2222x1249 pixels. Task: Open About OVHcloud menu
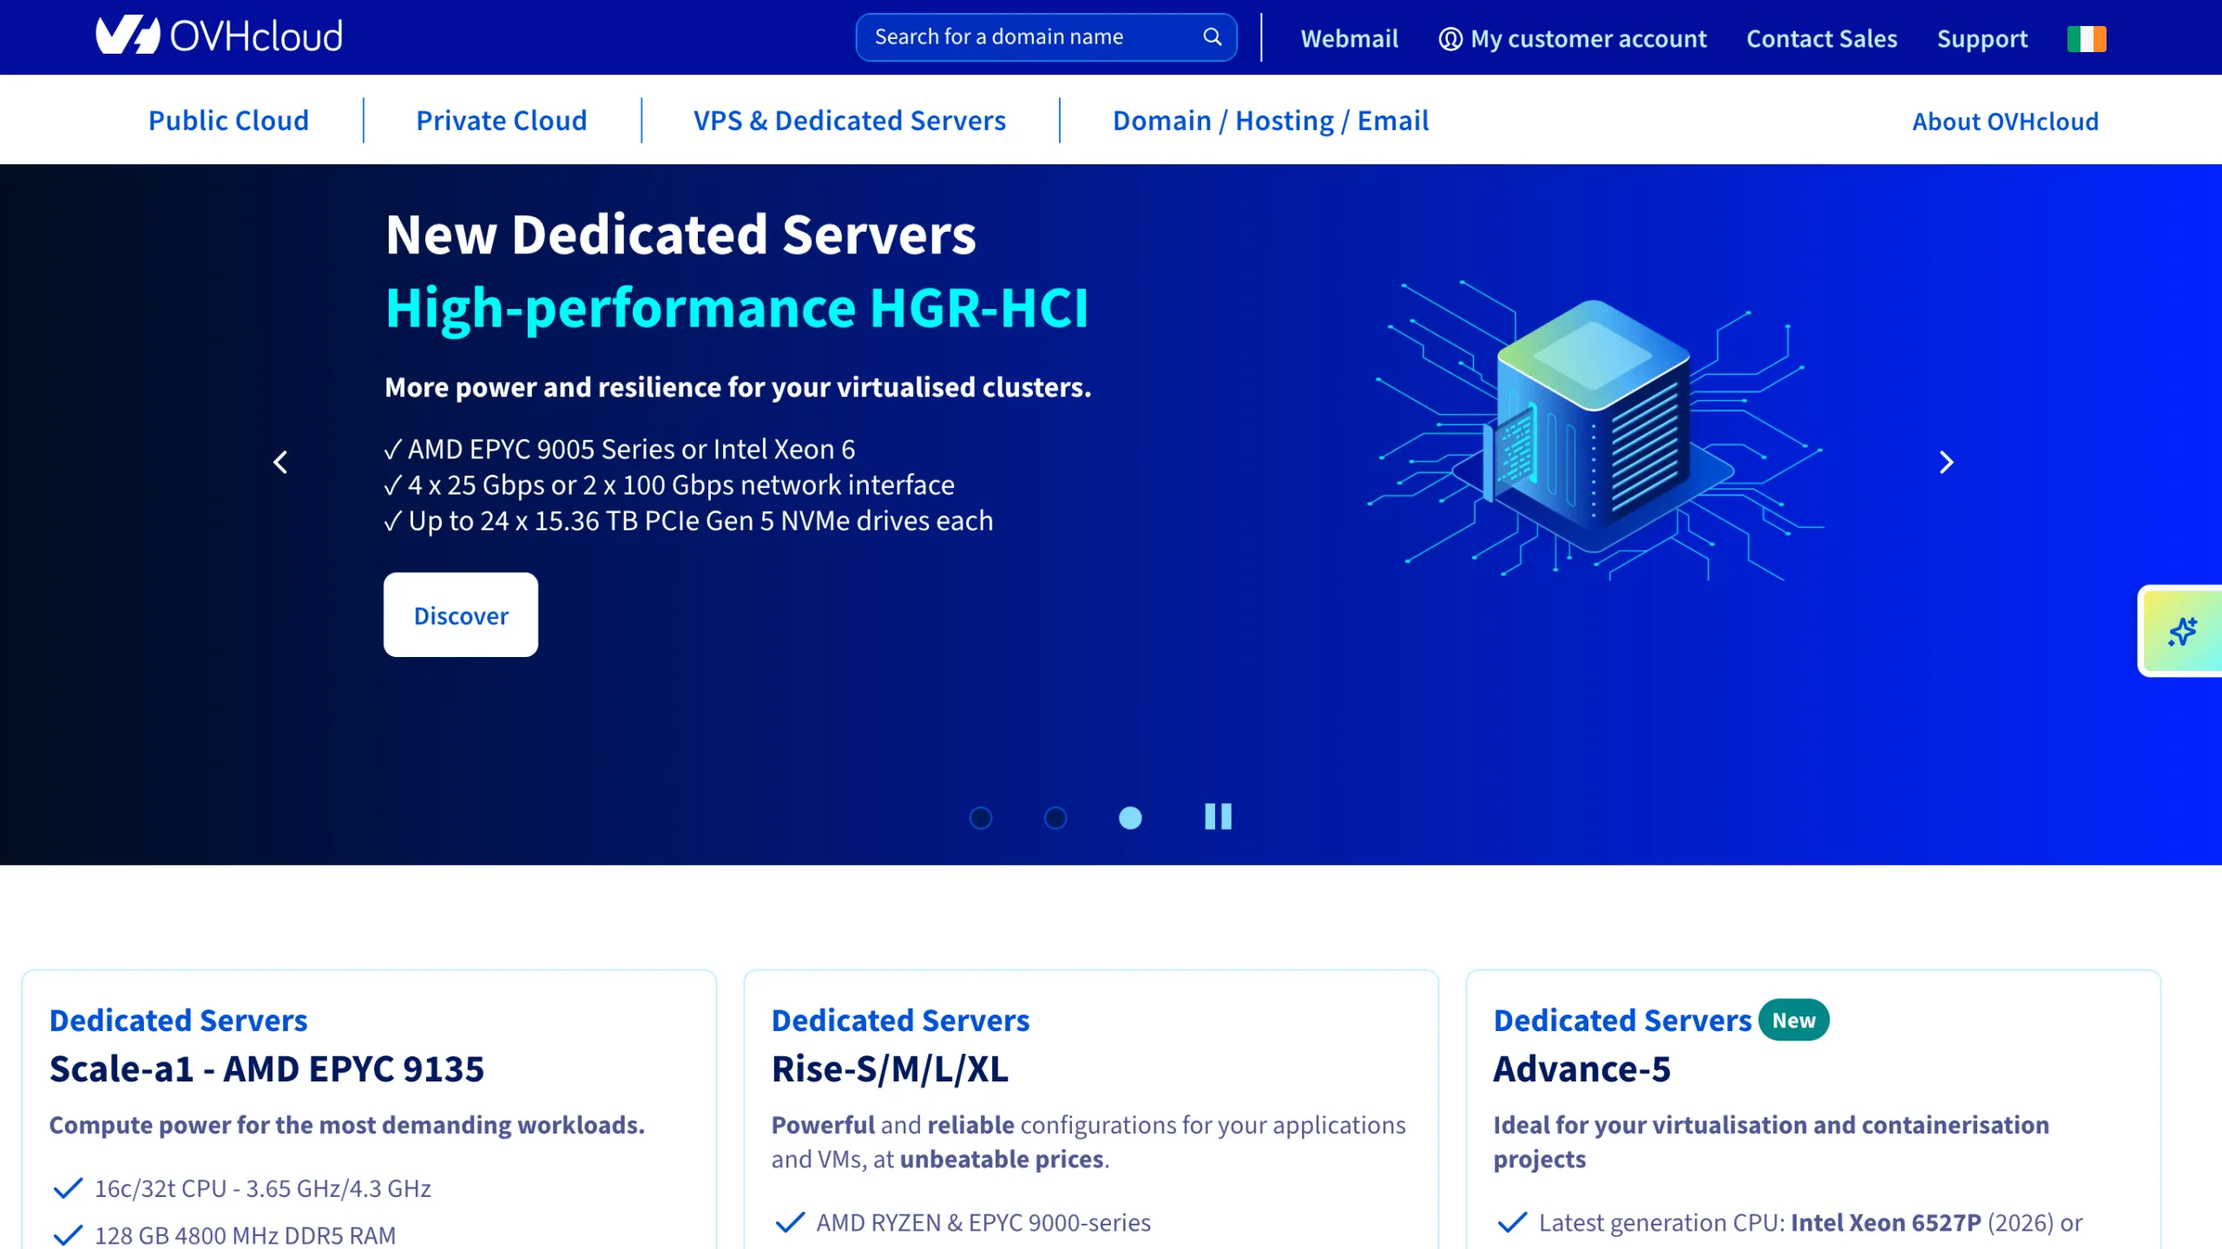point(2005,121)
